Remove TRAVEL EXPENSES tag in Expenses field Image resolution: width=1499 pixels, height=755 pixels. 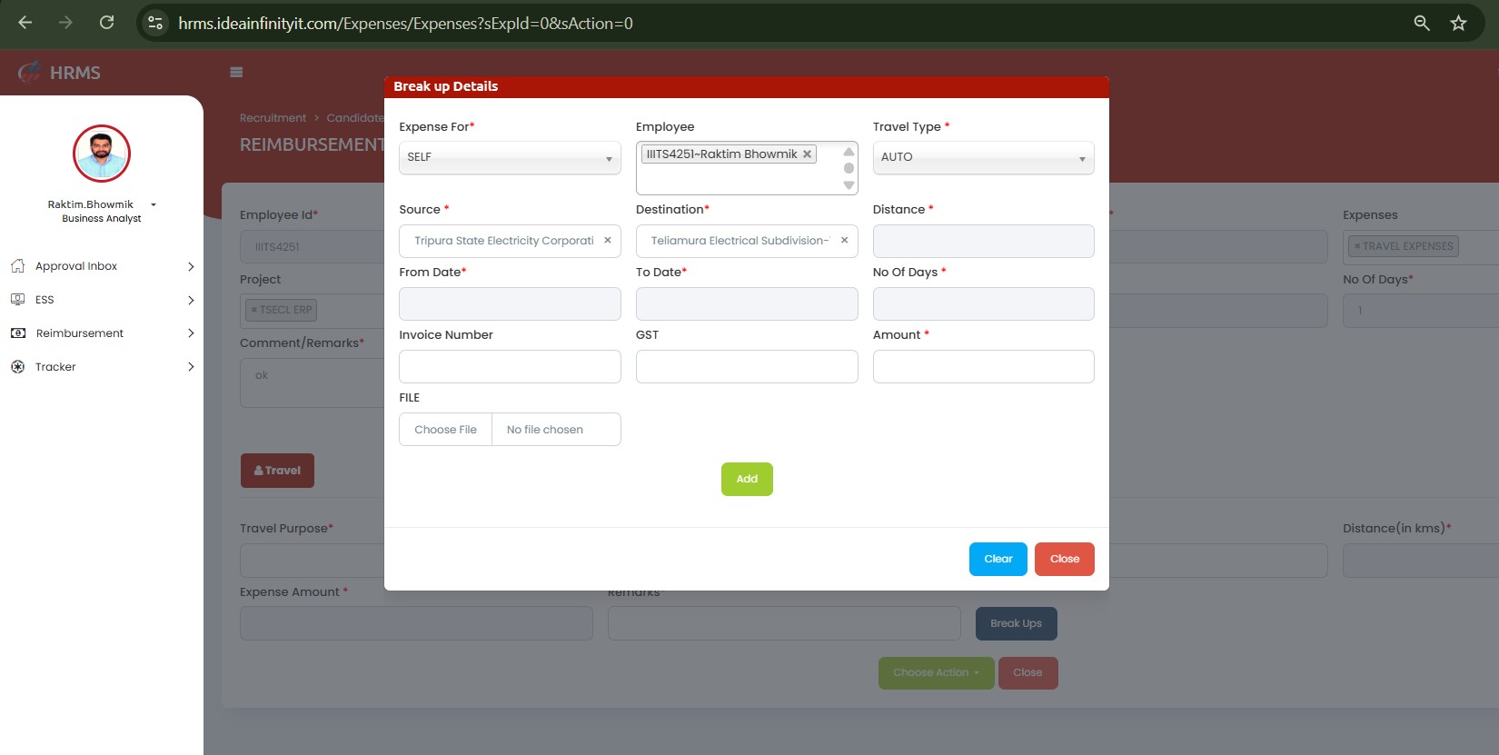[1357, 246]
